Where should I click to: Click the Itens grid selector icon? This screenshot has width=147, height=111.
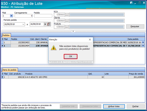[x=2, y=74]
